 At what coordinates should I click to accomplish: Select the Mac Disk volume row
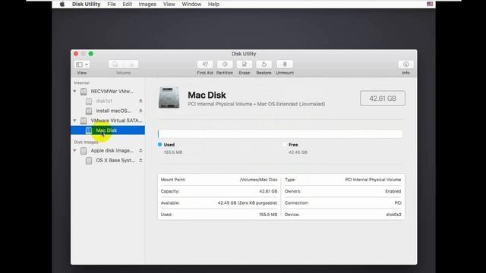coord(108,130)
